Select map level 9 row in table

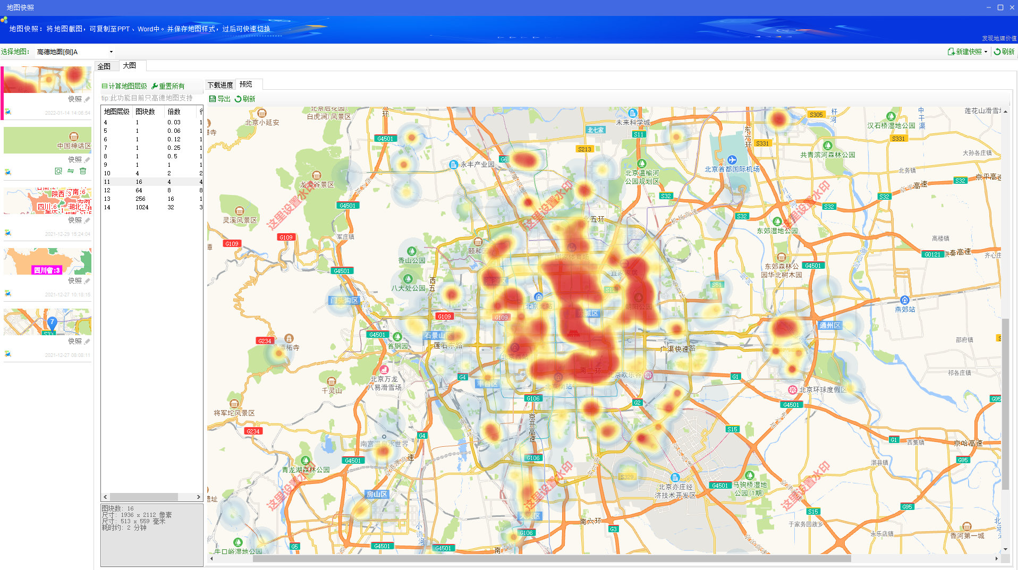(x=152, y=165)
